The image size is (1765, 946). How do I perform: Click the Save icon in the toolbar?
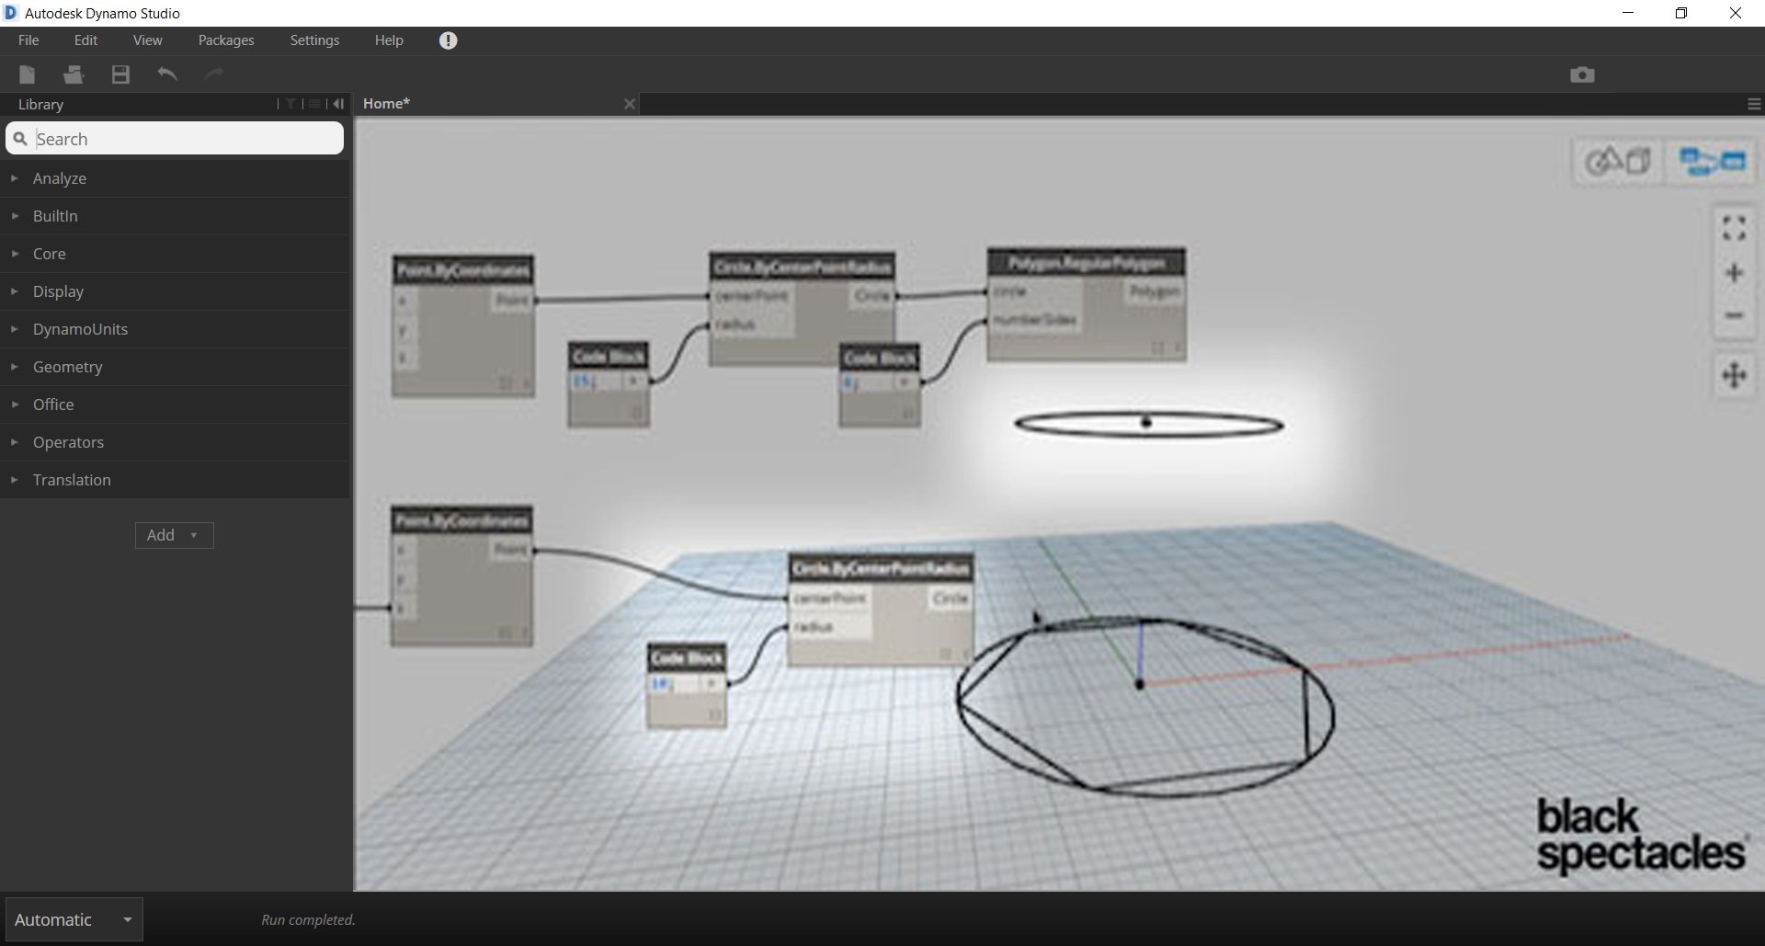click(120, 74)
